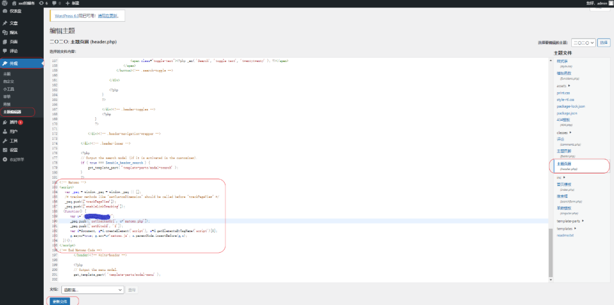Expand the inc folder
This screenshot has height=305, width=614.
point(561,178)
